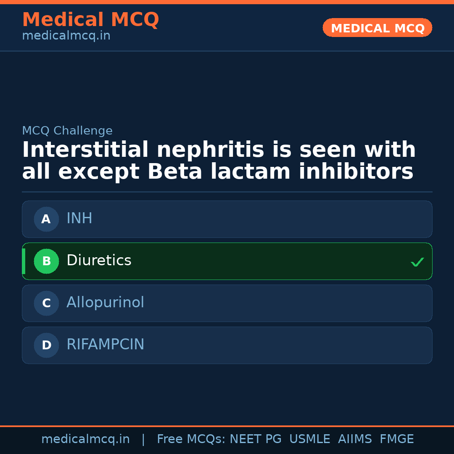Click the C letter circle badge

point(46,303)
